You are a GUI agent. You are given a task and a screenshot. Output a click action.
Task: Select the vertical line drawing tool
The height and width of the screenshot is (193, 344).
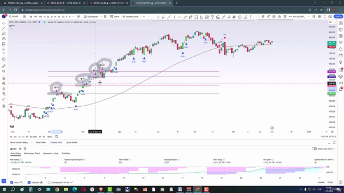pyautogui.click(x=174, y=17)
